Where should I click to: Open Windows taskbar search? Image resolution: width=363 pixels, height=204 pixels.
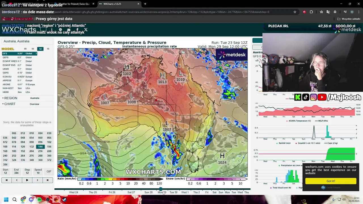click(14, 199)
